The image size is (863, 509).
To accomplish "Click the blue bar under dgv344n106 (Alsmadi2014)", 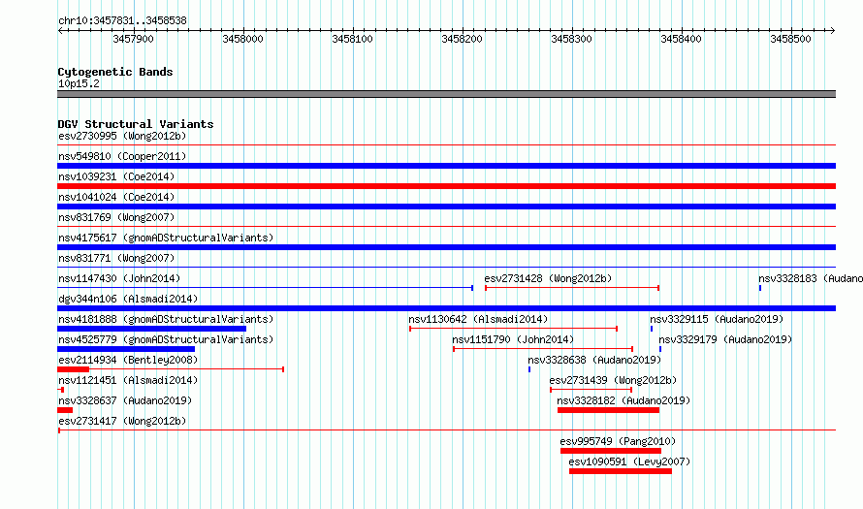I will click(x=446, y=308).
